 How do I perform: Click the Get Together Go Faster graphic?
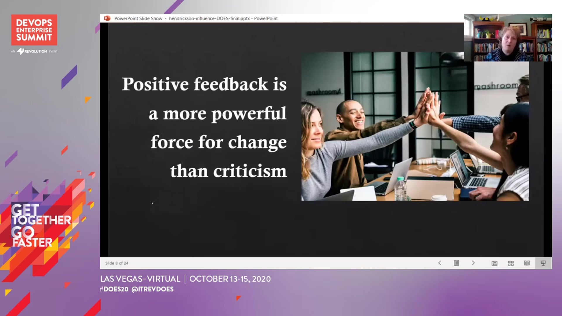pos(41,225)
